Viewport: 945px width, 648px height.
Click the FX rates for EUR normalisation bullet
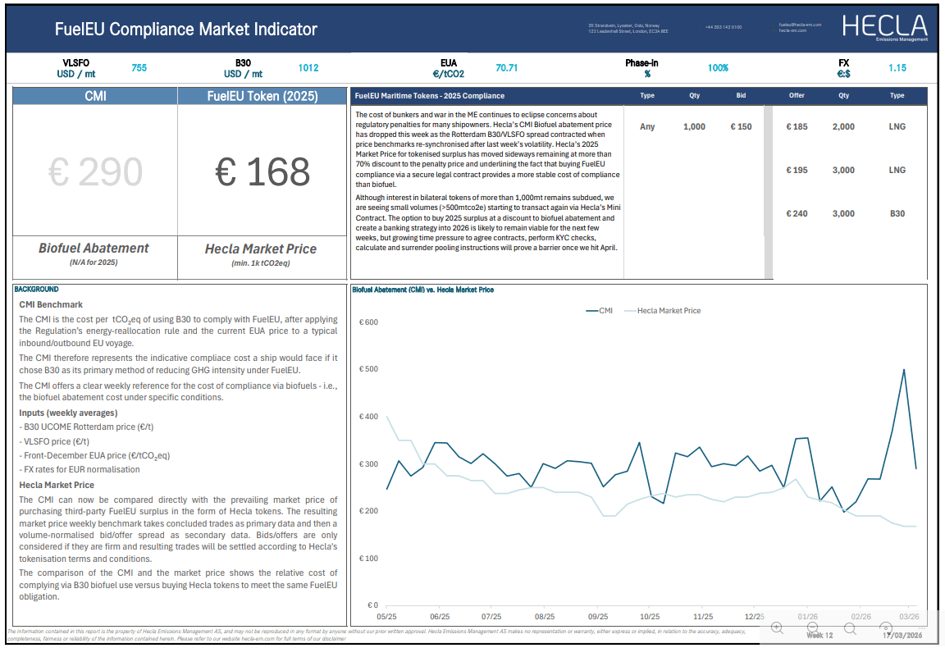[80, 469]
